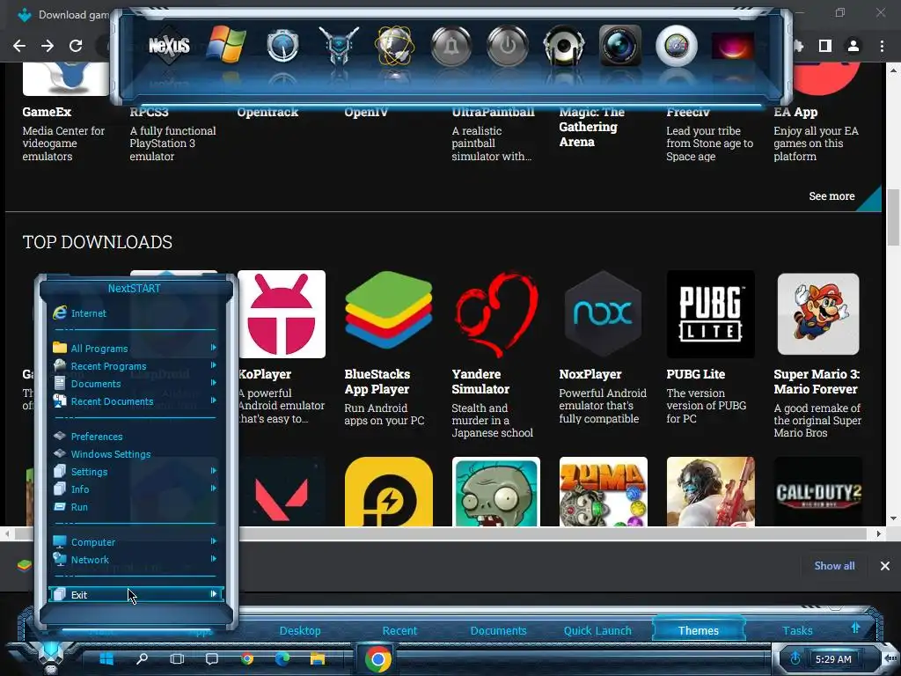This screenshot has height=676, width=901.
Task: Click the blue robot emblem dock icon
Action: click(339, 46)
